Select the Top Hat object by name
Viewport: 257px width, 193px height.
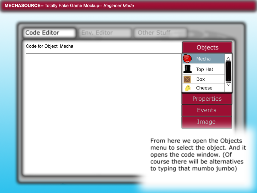pos(205,69)
